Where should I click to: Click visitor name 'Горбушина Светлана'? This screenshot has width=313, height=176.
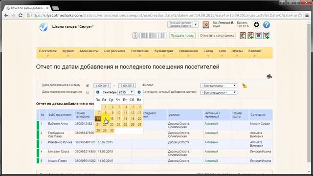(56, 134)
